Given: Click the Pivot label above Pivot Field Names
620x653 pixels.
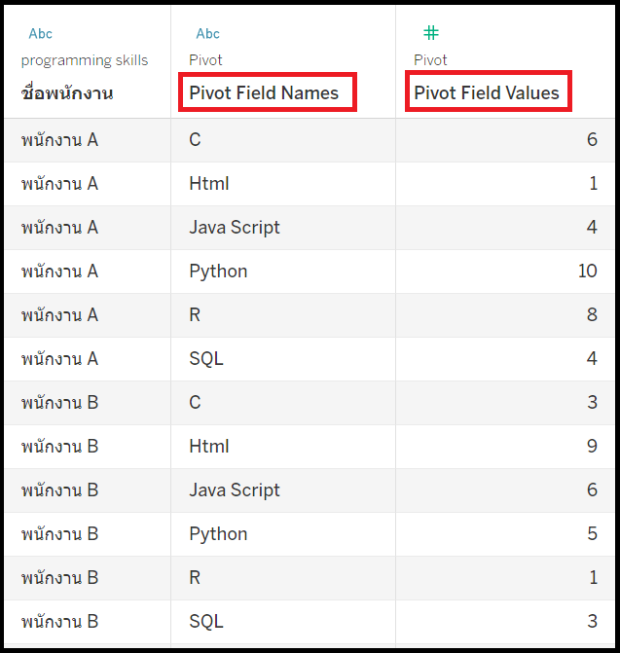Looking at the screenshot, I should point(205,60).
